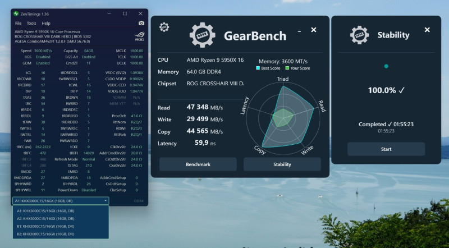Click the ZenTimings app icon in title bar
The width and height of the screenshot is (449, 248).
[16, 13]
